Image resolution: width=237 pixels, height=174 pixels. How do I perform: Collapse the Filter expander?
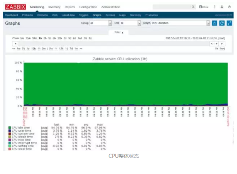coord(118,32)
